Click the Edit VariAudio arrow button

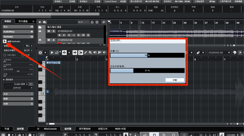pos(5,41)
